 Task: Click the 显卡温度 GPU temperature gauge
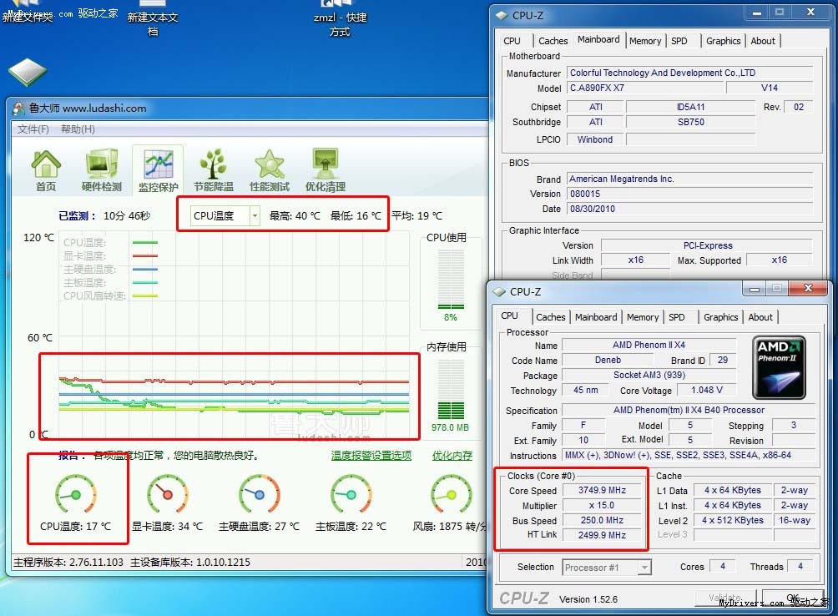click(x=167, y=495)
